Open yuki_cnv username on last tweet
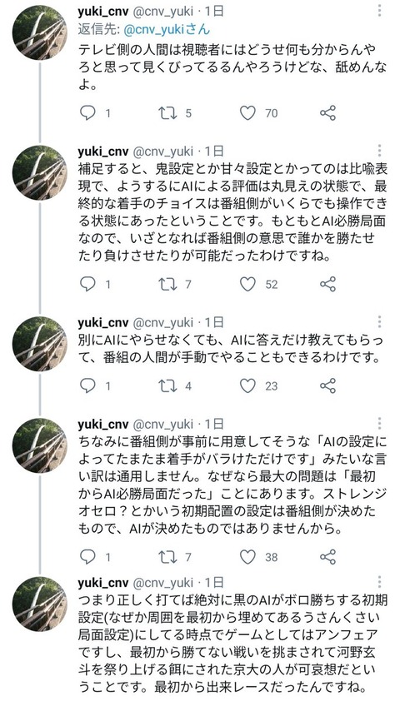The width and height of the screenshot is (400, 701). (x=102, y=583)
